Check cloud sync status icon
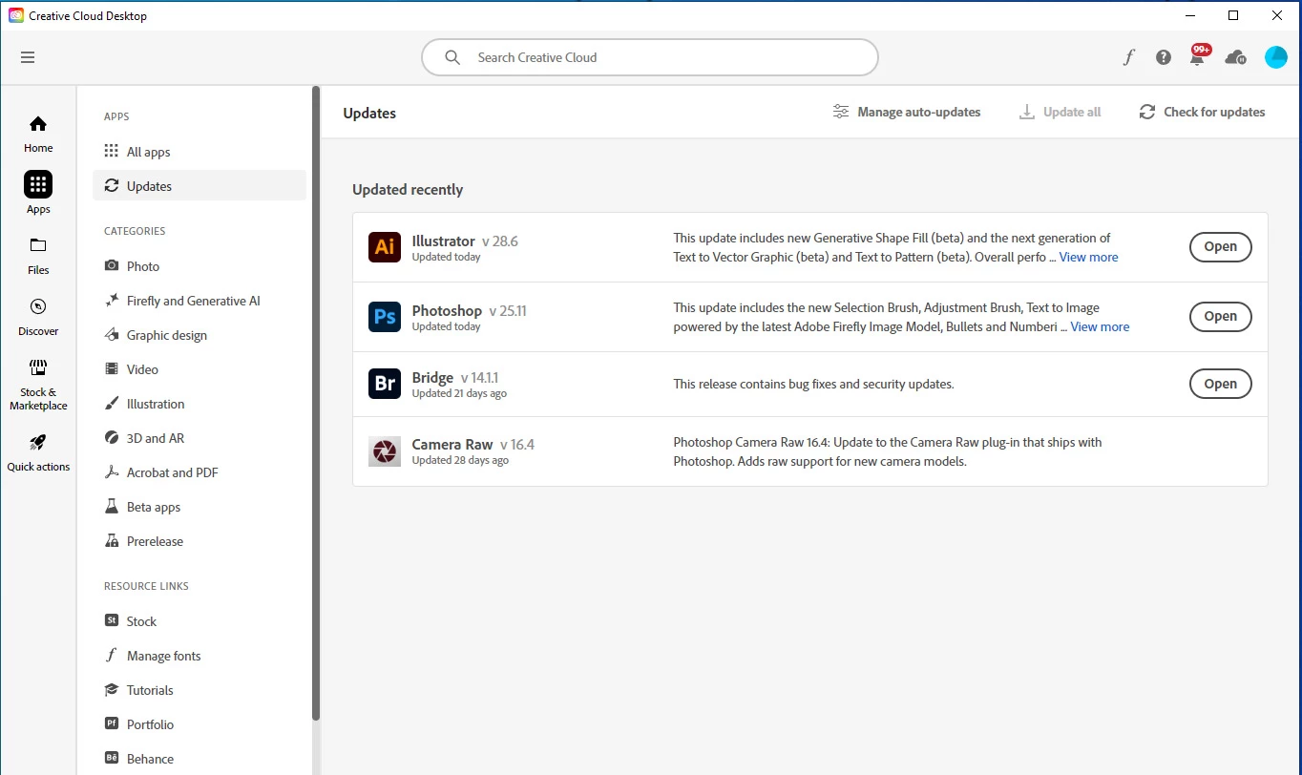This screenshot has width=1302, height=775. 1235,57
